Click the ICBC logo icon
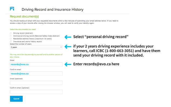Viewport: 171px width, 107px height. tap(12, 9)
